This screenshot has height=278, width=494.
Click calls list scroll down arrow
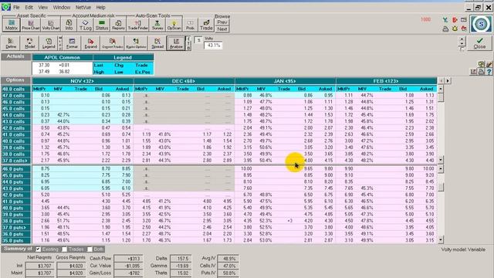point(441,160)
